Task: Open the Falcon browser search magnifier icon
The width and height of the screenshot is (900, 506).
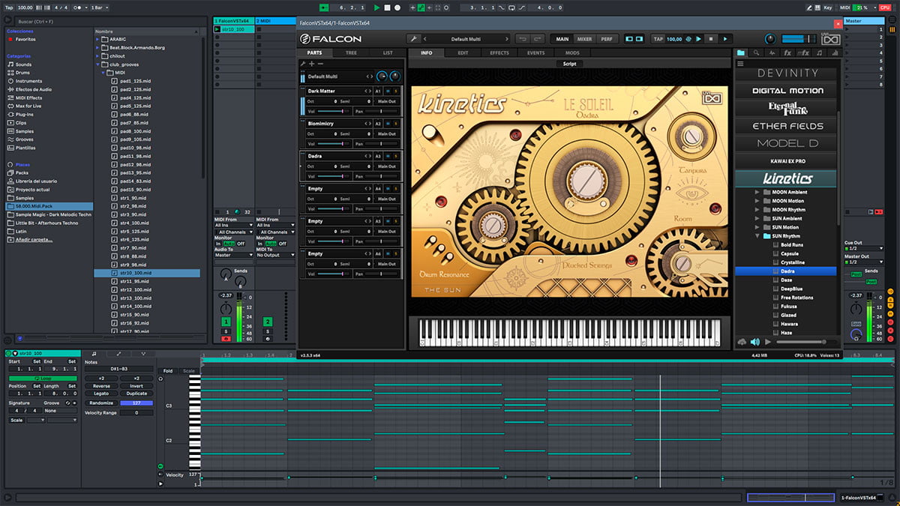Action: pyautogui.click(x=756, y=53)
